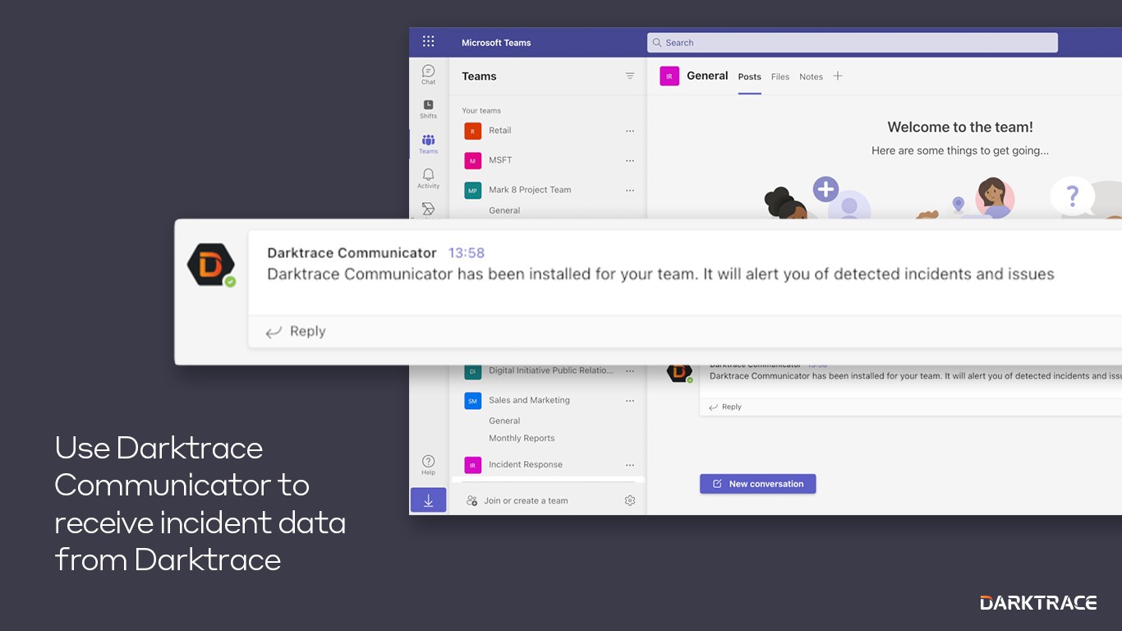The height and width of the screenshot is (631, 1122).
Task: Click the download app icon button
Action: click(428, 500)
